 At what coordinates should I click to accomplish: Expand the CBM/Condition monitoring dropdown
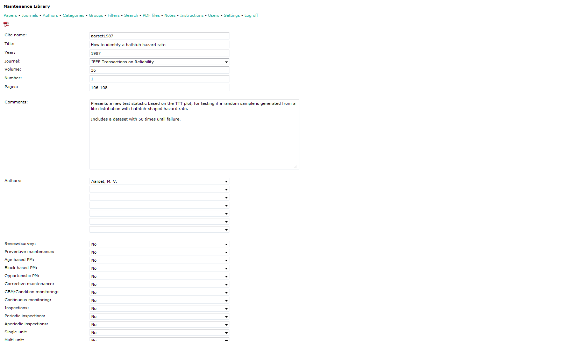click(x=159, y=292)
